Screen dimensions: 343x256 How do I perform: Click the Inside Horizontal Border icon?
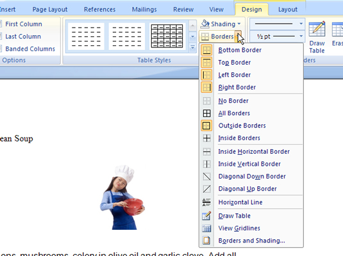click(x=206, y=152)
